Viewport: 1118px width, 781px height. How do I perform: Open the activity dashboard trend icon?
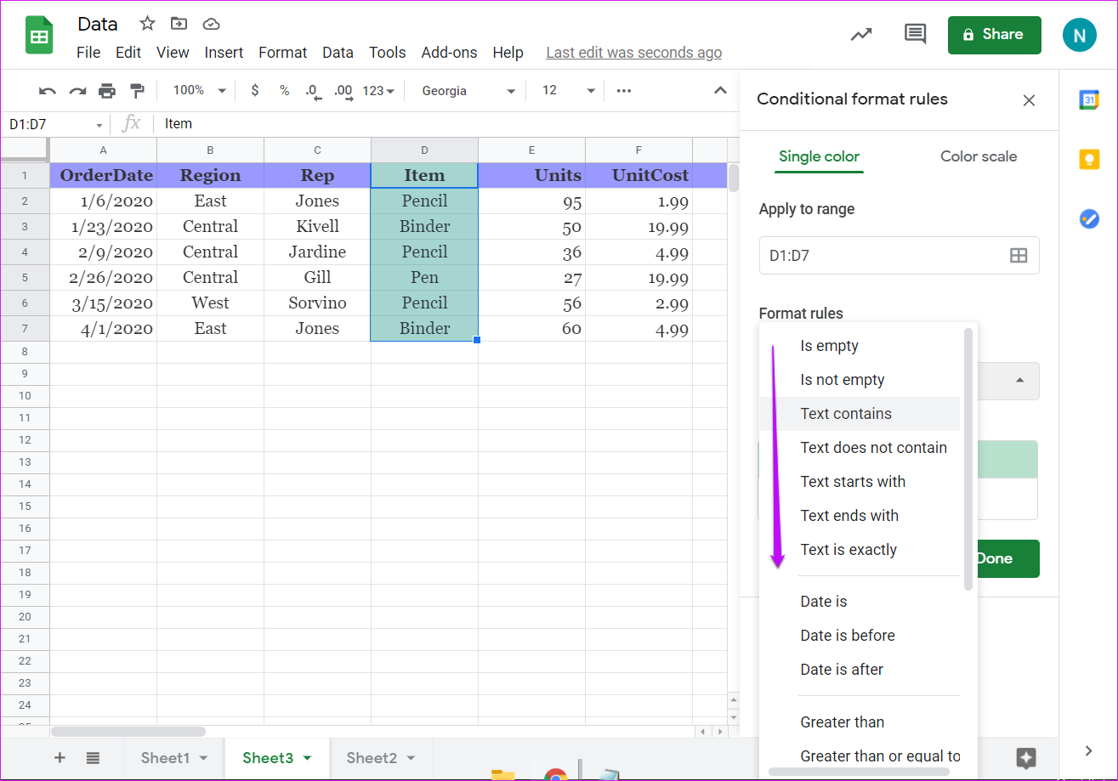point(861,35)
